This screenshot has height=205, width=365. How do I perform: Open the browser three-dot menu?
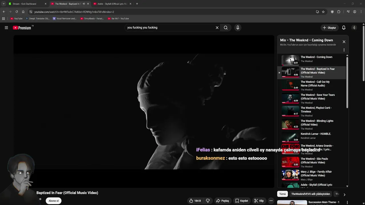361,12
